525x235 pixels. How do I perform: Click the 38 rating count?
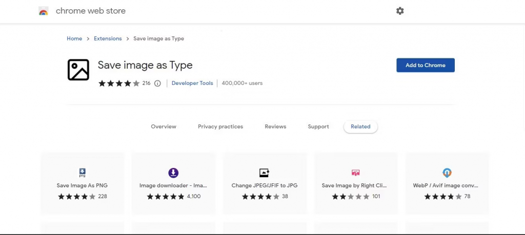pos(285,196)
